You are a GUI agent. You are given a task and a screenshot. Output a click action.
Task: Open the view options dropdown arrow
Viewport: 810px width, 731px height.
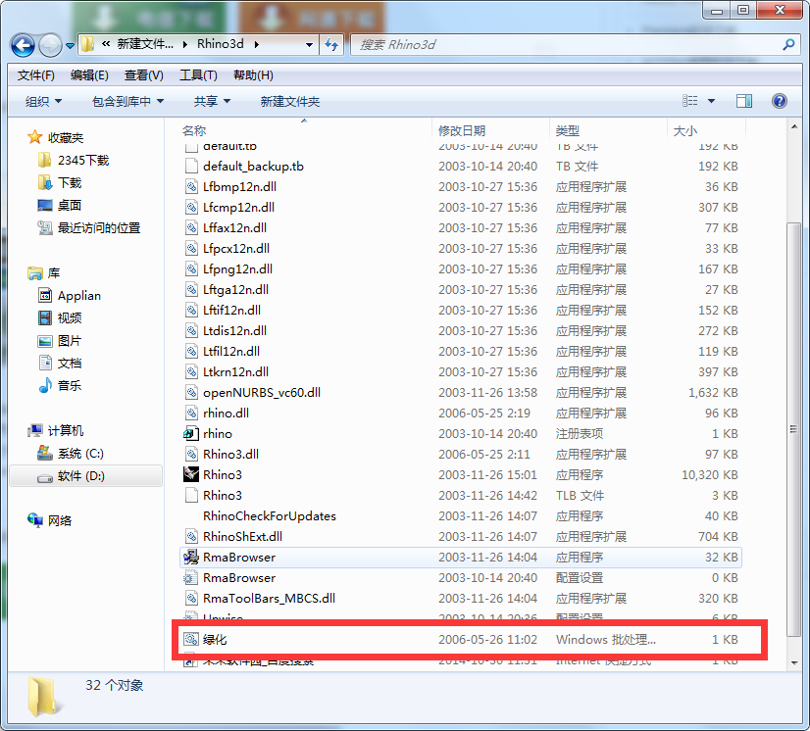[711, 101]
